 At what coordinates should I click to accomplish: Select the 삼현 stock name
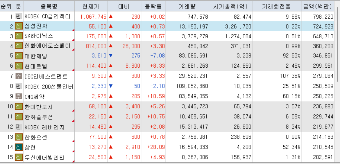30,147
